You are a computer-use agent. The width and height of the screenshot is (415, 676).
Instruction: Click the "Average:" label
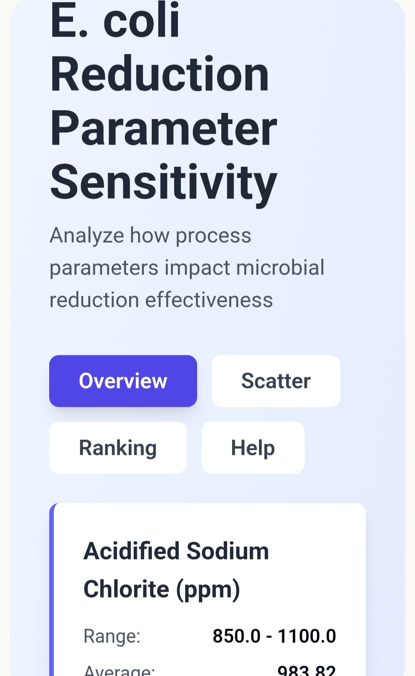coord(119,671)
